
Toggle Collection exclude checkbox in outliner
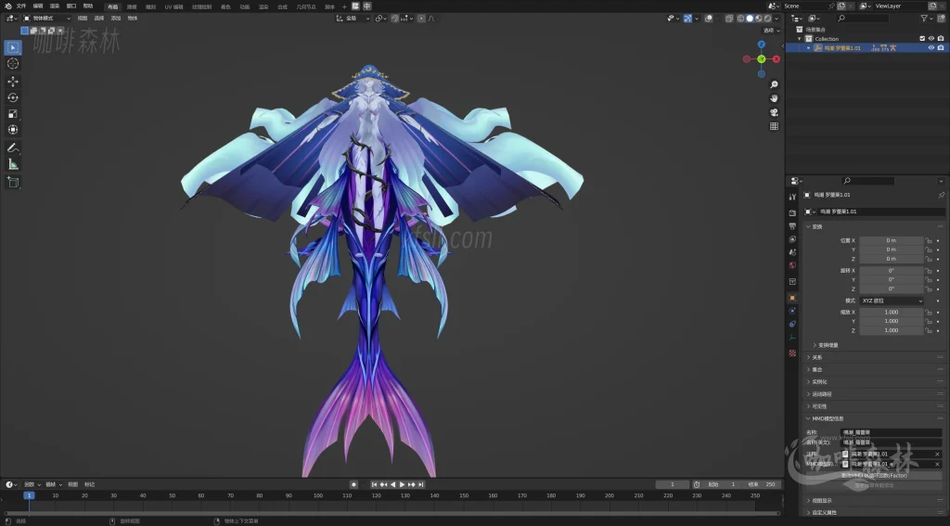(x=923, y=39)
